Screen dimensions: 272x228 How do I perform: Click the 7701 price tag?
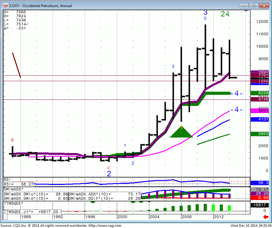coord(260,75)
